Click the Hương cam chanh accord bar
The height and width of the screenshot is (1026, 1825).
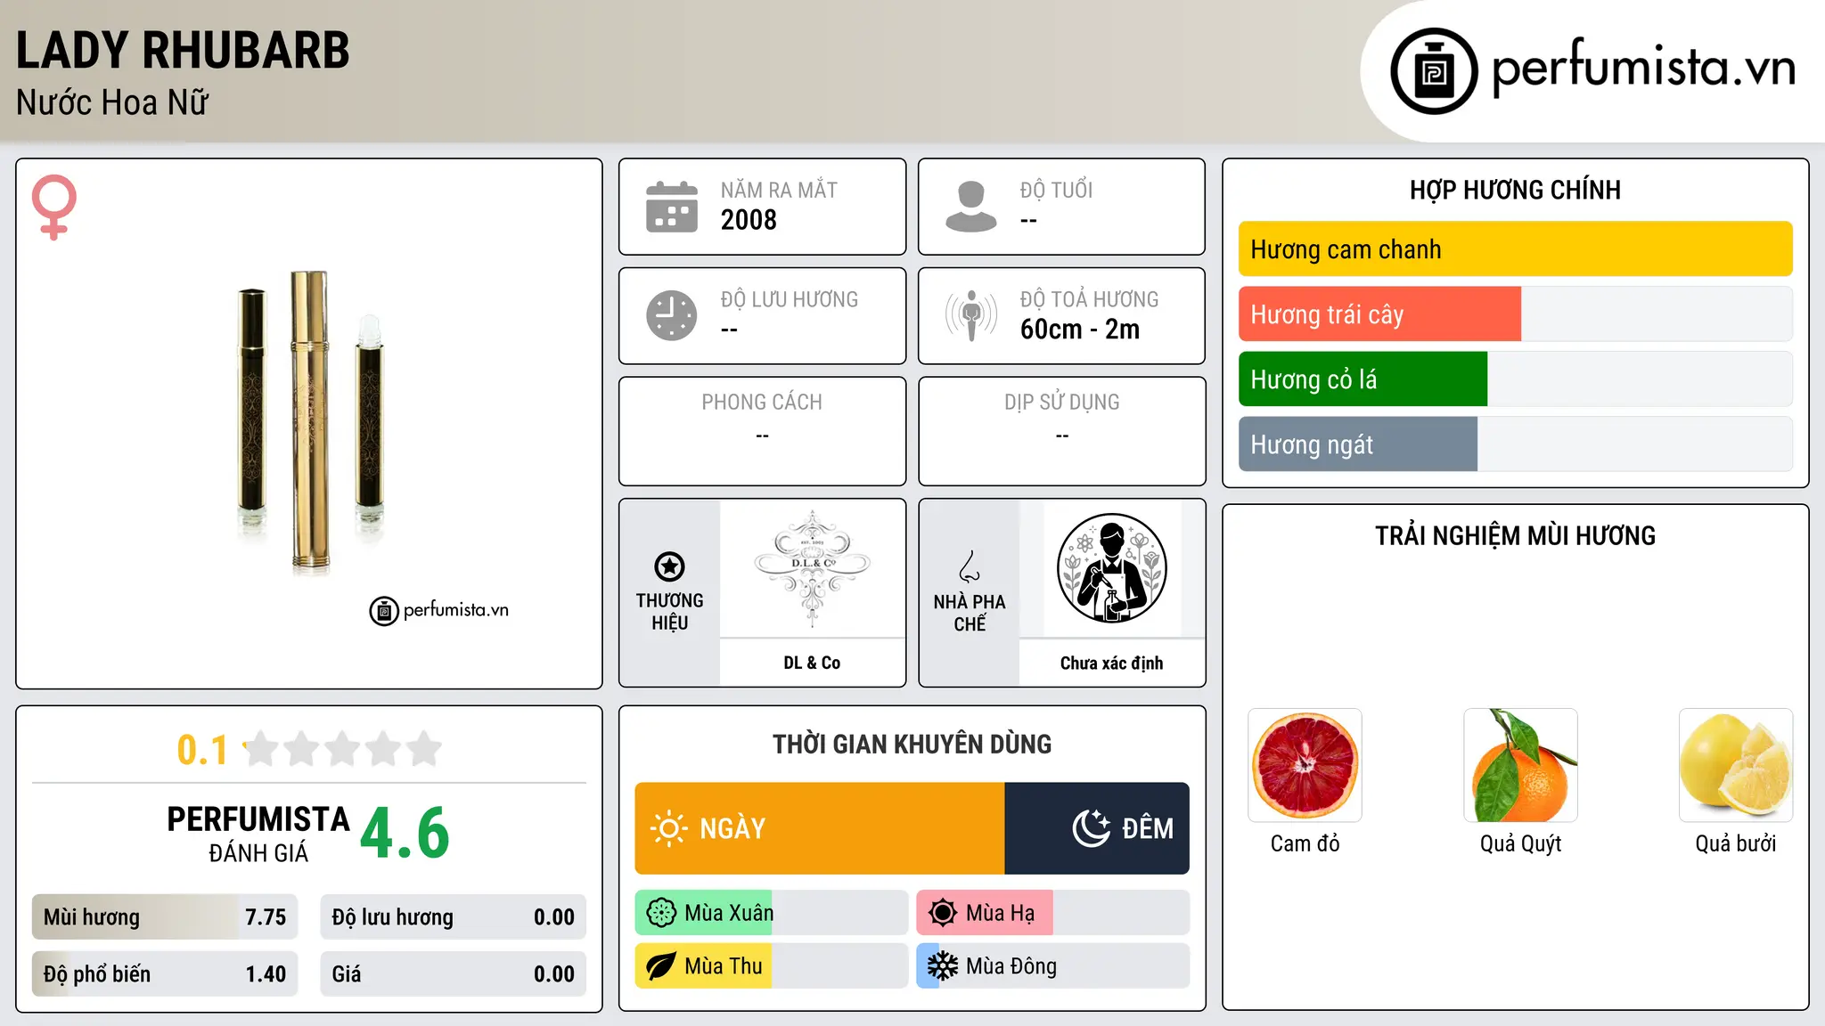pyautogui.click(x=1516, y=249)
